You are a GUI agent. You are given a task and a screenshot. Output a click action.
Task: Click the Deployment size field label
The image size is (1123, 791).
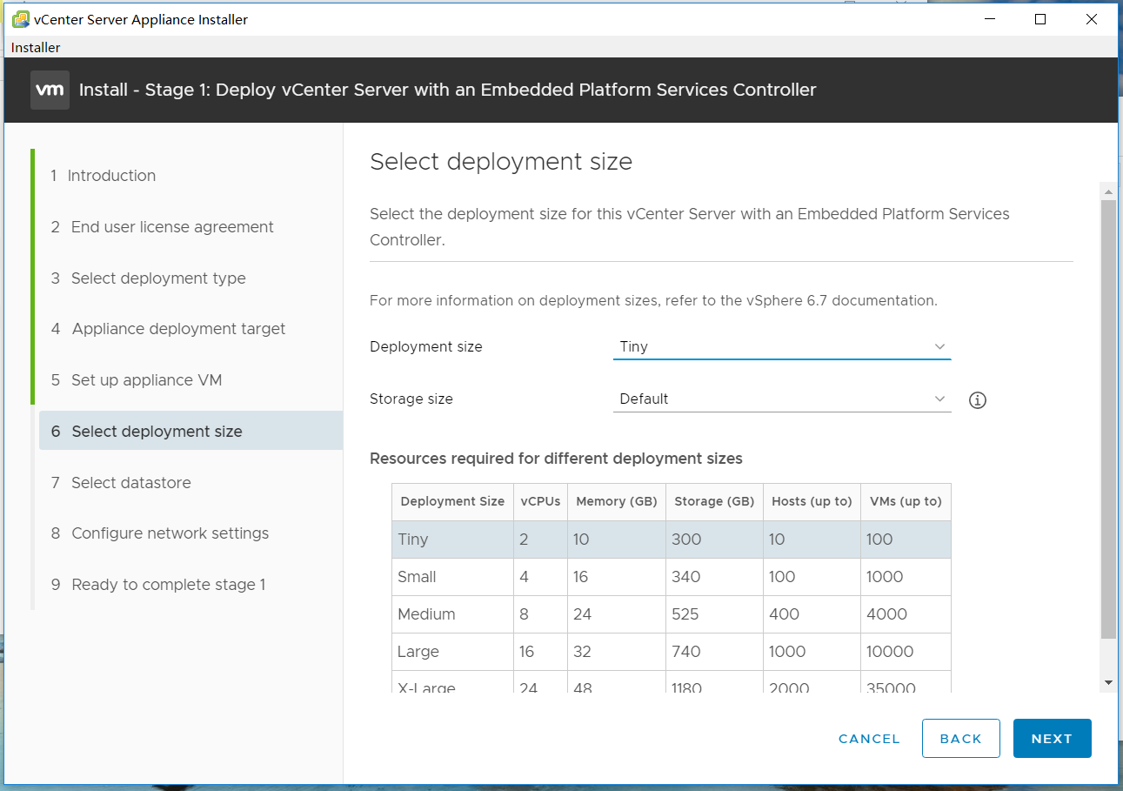tap(426, 346)
